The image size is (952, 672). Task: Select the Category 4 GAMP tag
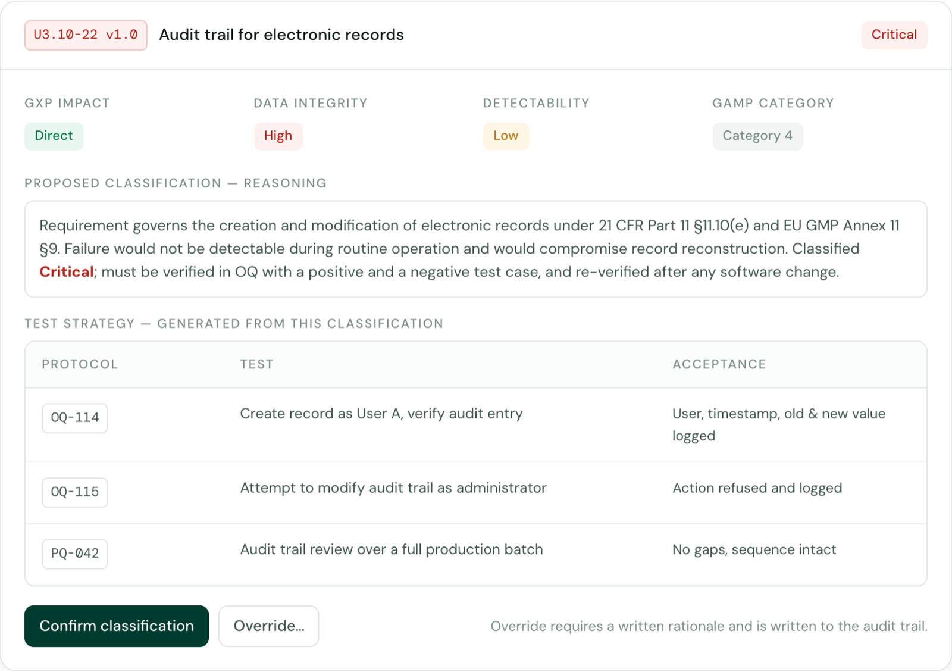[757, 136]
